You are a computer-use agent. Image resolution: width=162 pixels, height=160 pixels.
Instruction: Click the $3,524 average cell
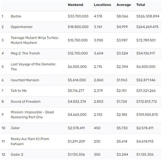(122, 53)
